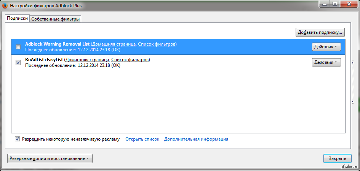Screen dimensions: 360x171
Task: Open 'Домашняя страница' link of Adblock Warning Removal List
Action: click(x=113, y=44)
